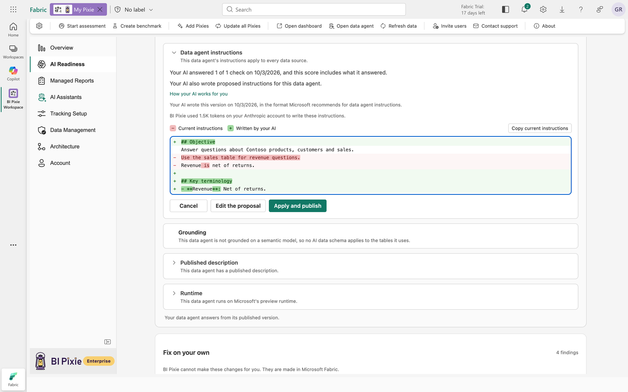Expand the Published description section

point(174,263)
